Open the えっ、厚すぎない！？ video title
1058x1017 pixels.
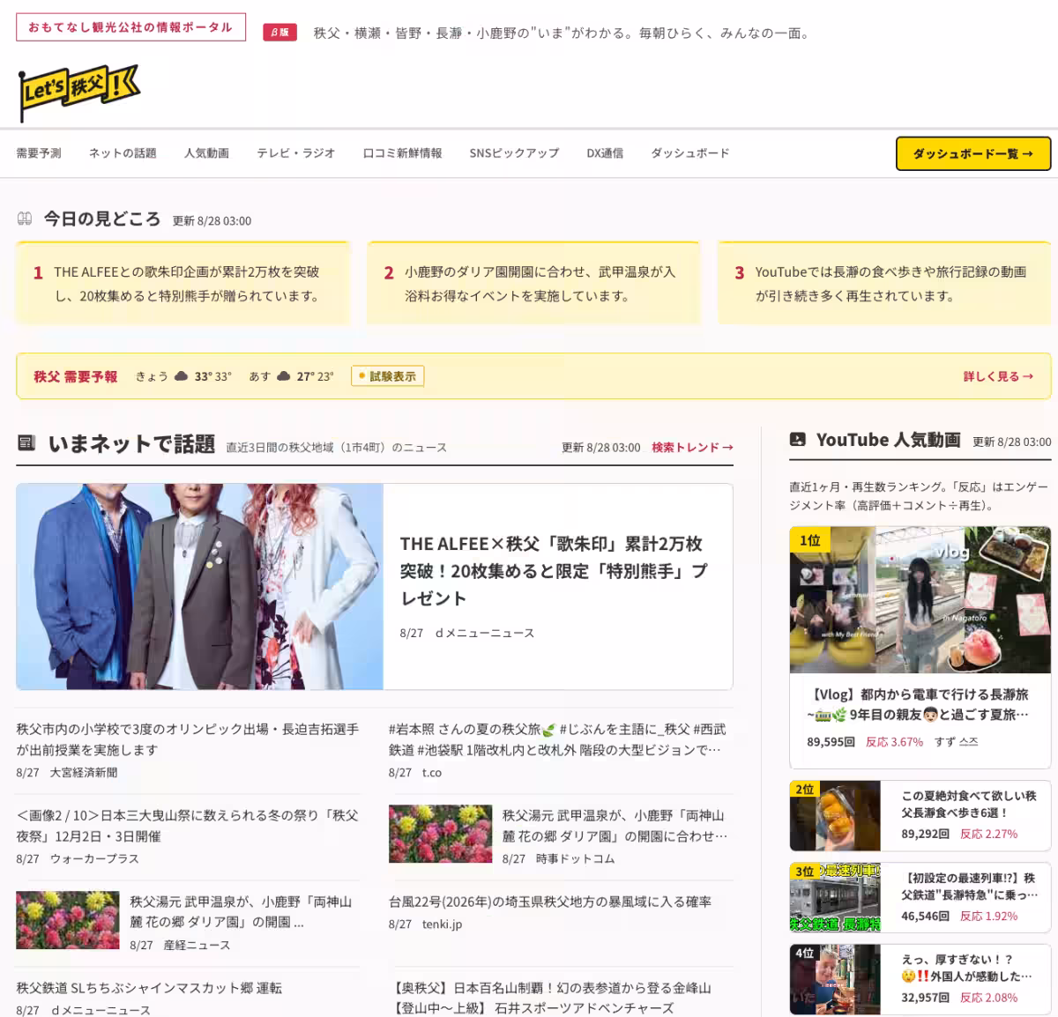(x=966, y=968)
